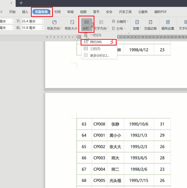The width and height of the screenshot is (187, 188).
Task: Click the ruler indent marker
Action: [77, 37]
